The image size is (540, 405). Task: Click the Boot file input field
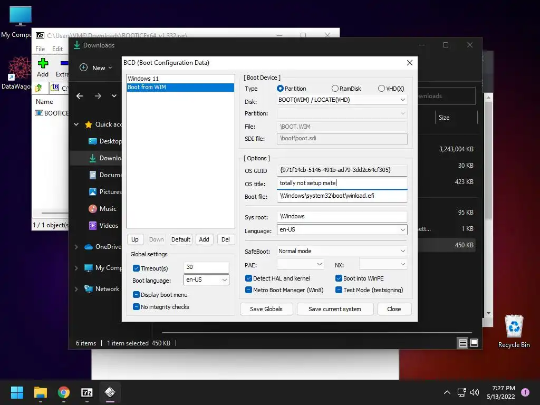[x=342, y=196]
